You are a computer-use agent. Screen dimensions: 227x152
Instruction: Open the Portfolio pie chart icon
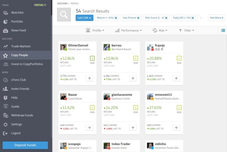6,22
